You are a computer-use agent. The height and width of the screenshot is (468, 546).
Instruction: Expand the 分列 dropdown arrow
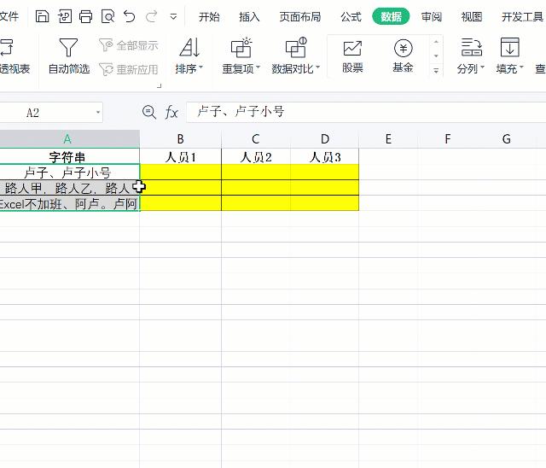[482, 67]
